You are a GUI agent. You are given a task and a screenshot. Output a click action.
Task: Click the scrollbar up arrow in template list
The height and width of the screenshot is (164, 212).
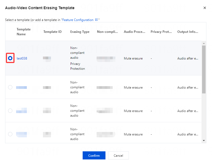coord(204,43)
